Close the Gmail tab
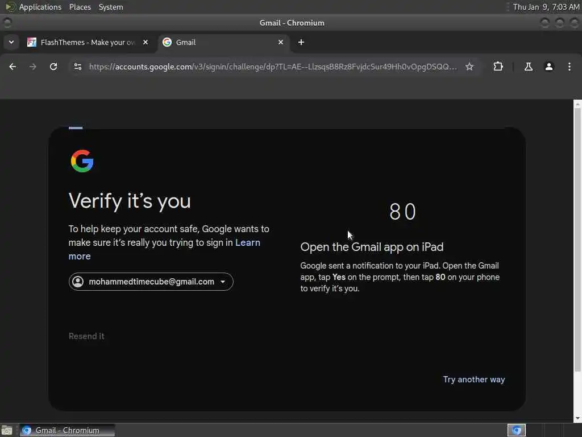The width and height of the screenshot is (582, 437). pyautogui.click(x=281, y=42)
